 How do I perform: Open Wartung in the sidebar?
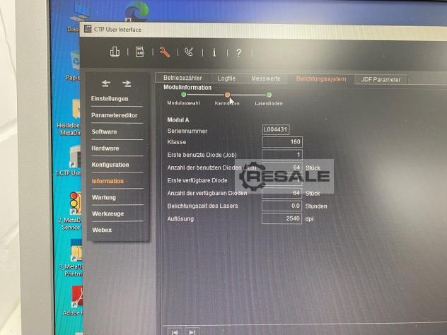click(104, 197)
